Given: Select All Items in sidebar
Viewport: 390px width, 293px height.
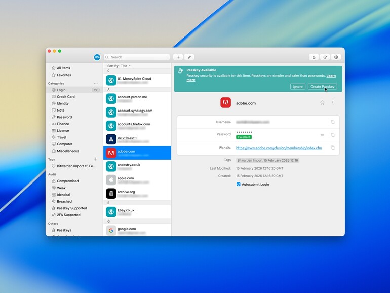Looking at the screenshot, I should (74, 68).
